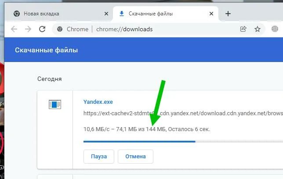Click the 10,6 МБ/с download status text
This screenshot has width=283, height=179.
147,129
